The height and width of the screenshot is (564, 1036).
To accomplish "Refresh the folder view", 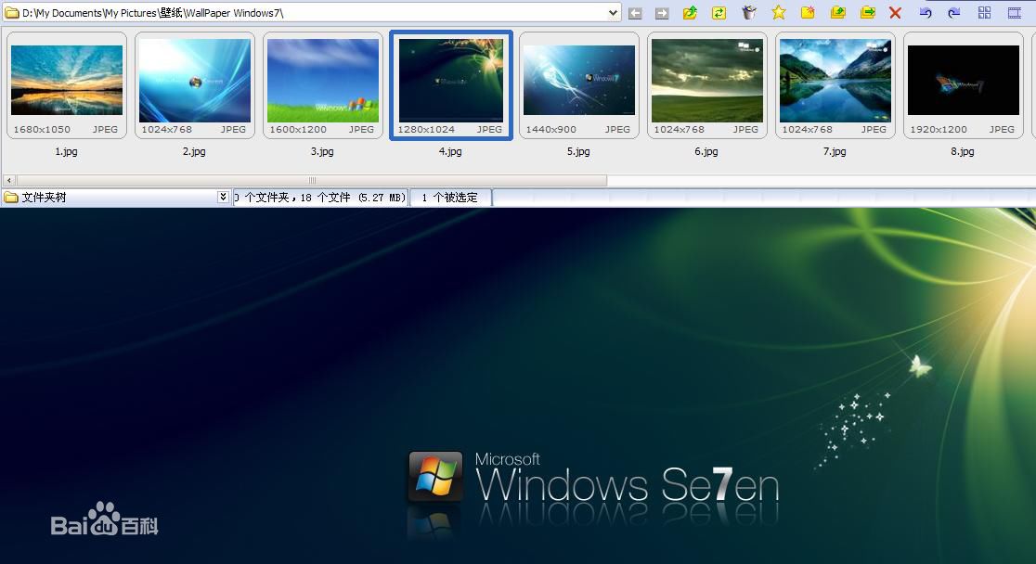I will pos(719,13).
